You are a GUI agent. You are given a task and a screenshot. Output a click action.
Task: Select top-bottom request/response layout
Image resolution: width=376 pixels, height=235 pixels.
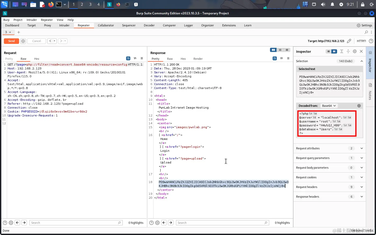click(x=280, y=50)
